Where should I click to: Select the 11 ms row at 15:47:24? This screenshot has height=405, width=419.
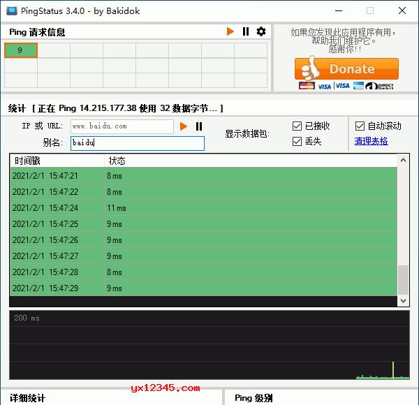(203, 207)
